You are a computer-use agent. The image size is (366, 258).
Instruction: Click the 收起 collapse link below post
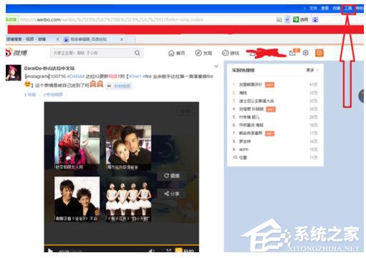tap(30, 94)
